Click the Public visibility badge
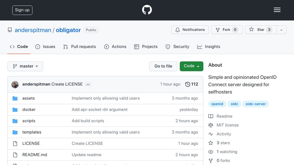Screen dimensions: 294x165 click(x=91, y=30)
